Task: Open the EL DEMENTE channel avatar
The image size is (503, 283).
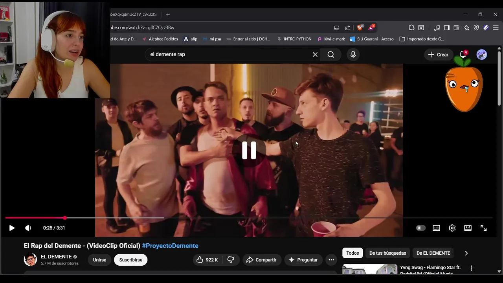Action: pyautogui.click(x=30, y=260)
